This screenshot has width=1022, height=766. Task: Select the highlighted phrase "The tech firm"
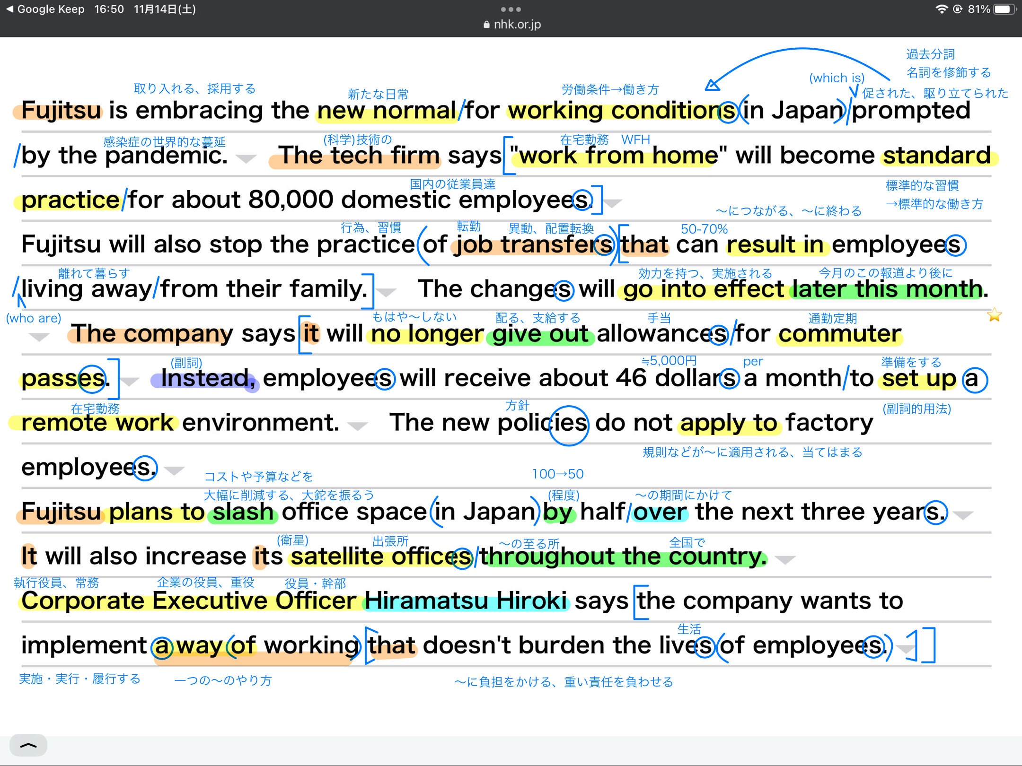[x=359, y=156]
